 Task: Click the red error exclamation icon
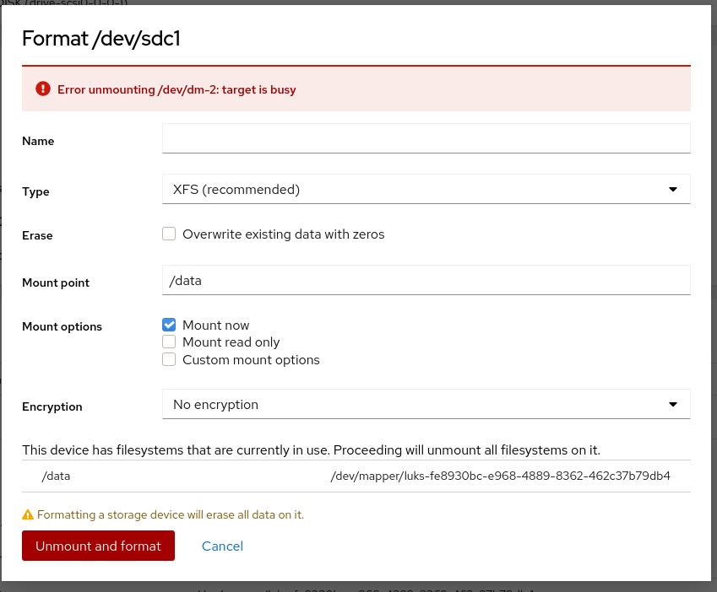click(43, 89)
